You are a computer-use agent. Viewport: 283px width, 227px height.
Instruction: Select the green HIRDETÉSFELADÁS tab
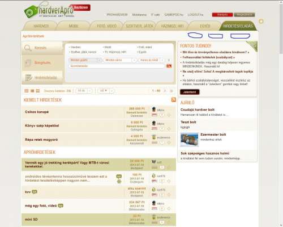tap(238, 26)
